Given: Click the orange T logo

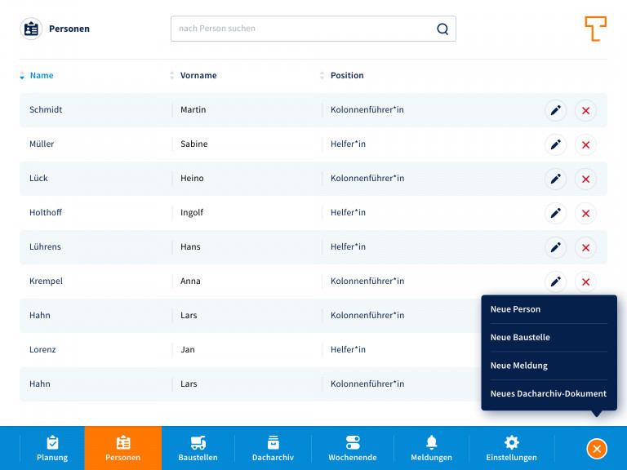Looking at the screenshot, I should click(595, 29).
